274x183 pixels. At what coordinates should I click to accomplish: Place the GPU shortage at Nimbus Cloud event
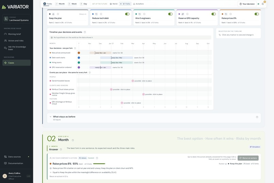click(x=122, y=103)
